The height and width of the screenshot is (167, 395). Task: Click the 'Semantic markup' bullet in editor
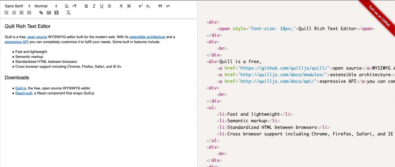tap(29, 57)
